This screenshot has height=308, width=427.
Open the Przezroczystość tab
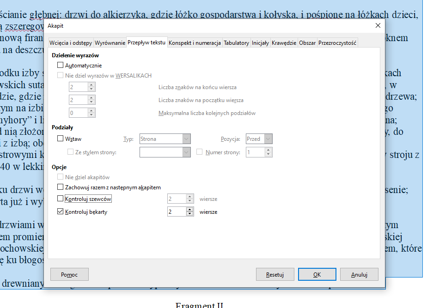(x=337, y=43)
